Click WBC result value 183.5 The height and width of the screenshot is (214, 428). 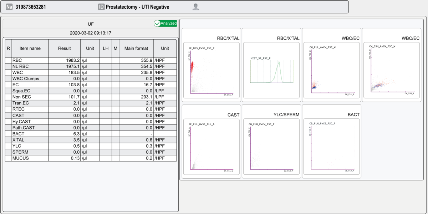tap(74, 73)
